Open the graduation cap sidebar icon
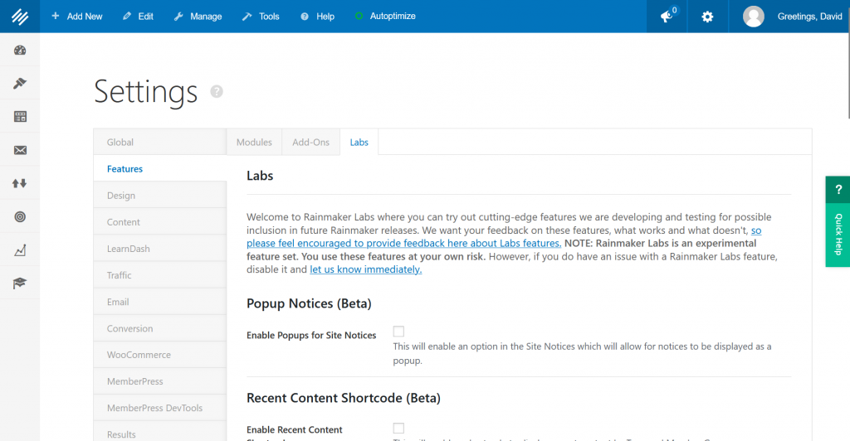This screenshot has height=441, width=850. tap(20, 283)
